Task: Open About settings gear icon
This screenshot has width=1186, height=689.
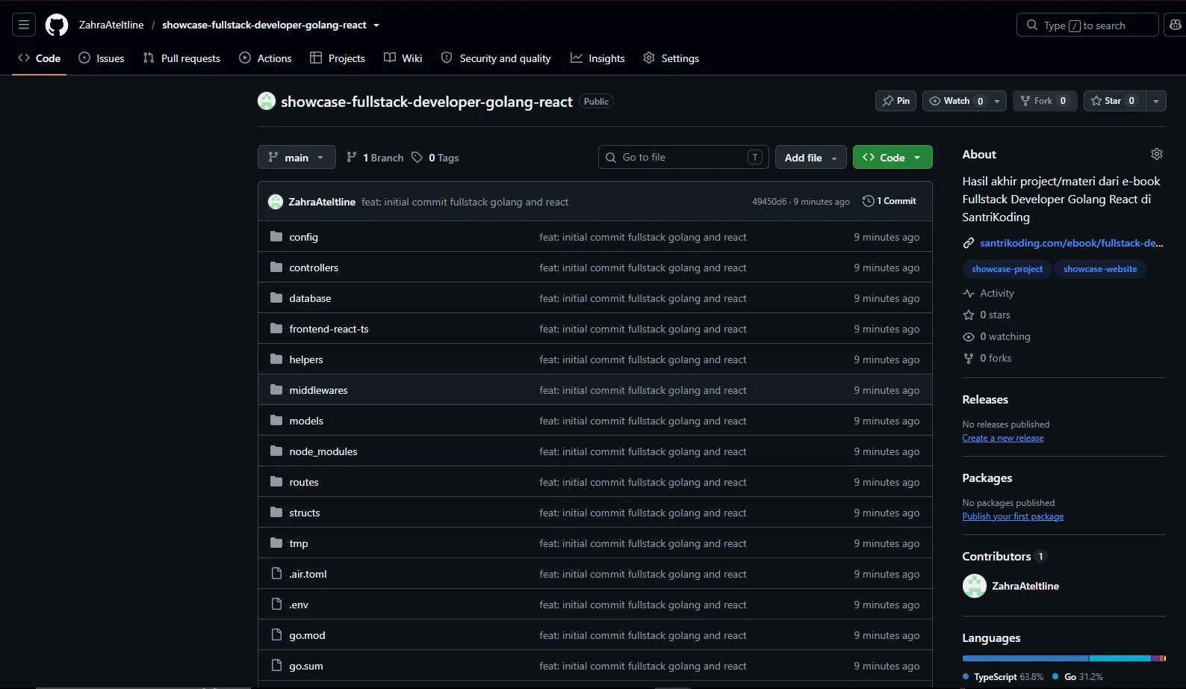Action: 1157,154
